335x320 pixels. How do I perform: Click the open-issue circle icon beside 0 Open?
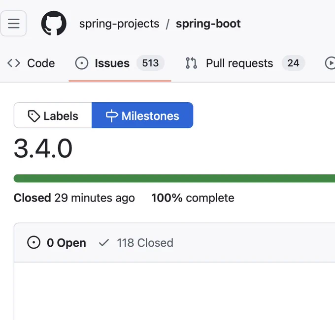coord(34,243)
